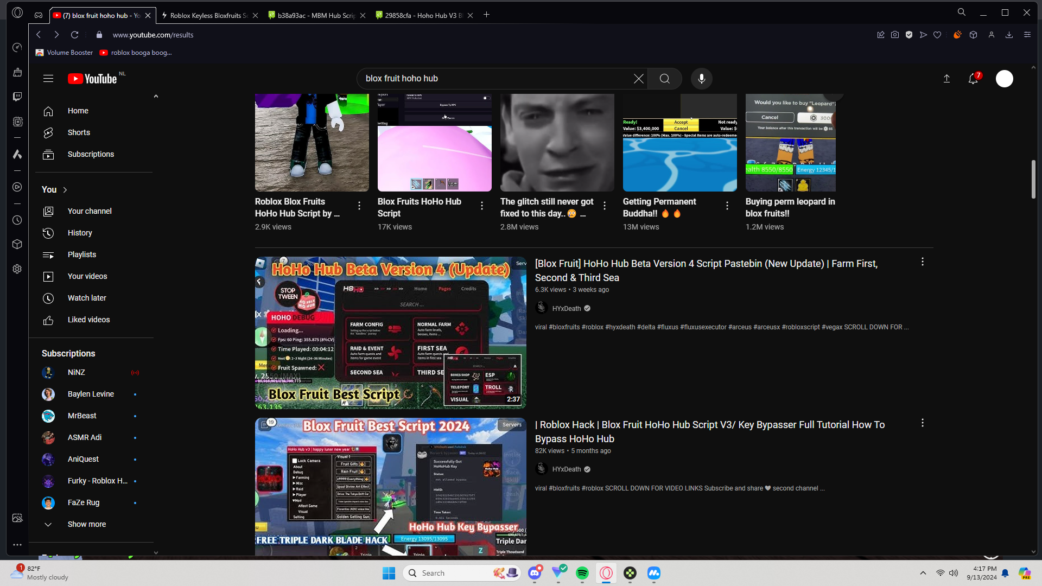Open Watch later playlist
The height and width of the screenshot is (586, 1042).
point(87,298)
